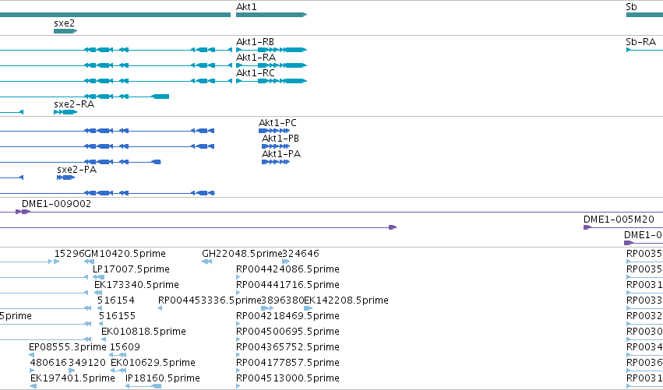
Task: Click the Akt1-PA protein feature
Action: [276, 162]
